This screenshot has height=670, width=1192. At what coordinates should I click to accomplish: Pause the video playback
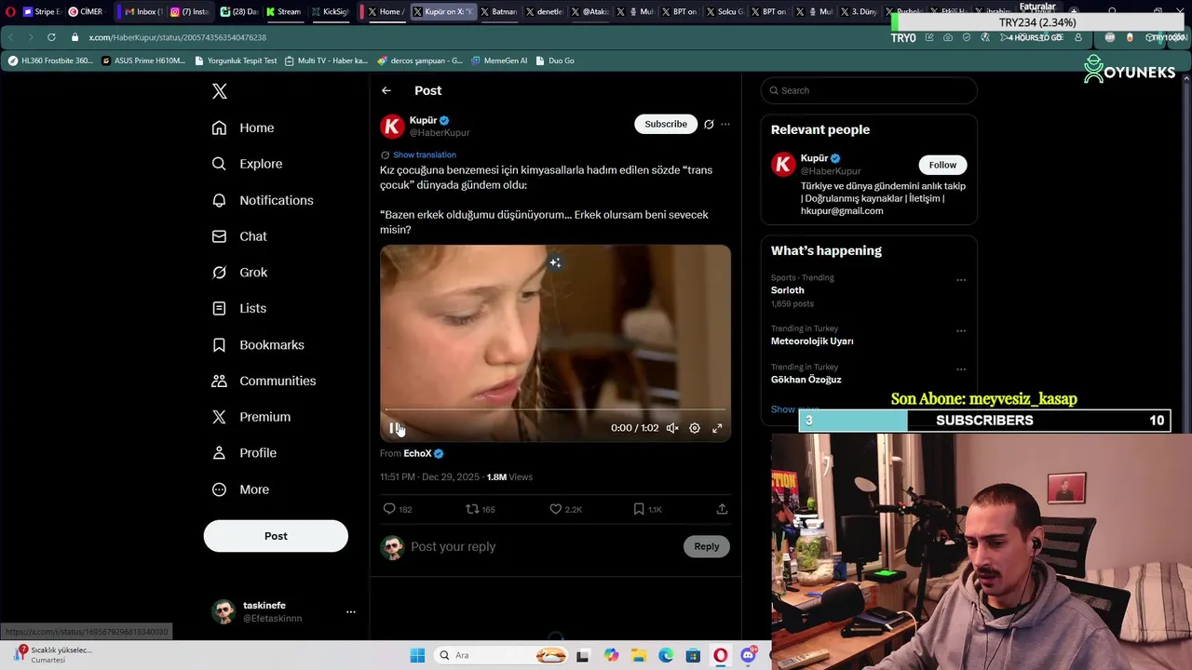(x=393, y=428)
